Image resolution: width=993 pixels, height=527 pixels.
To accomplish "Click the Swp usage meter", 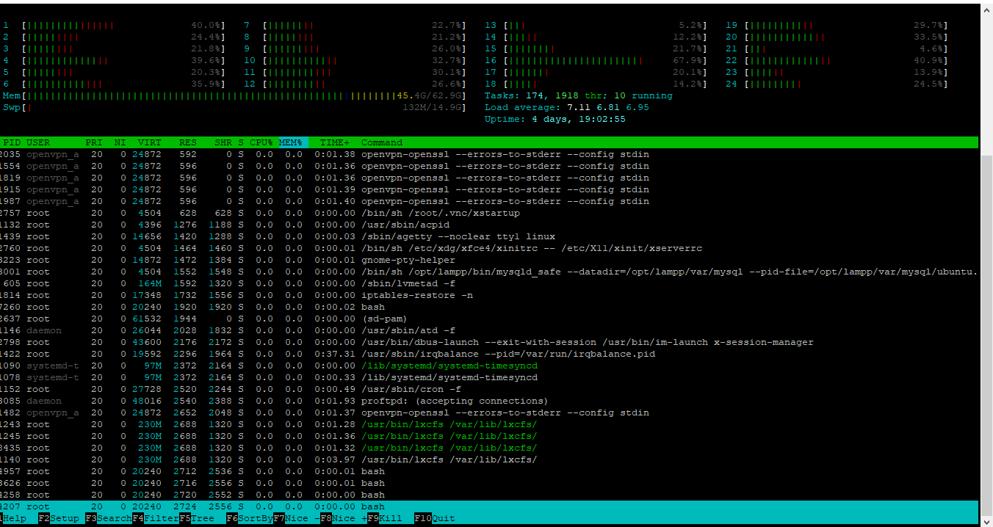I will pyautogui.click(x=235, y=107).
